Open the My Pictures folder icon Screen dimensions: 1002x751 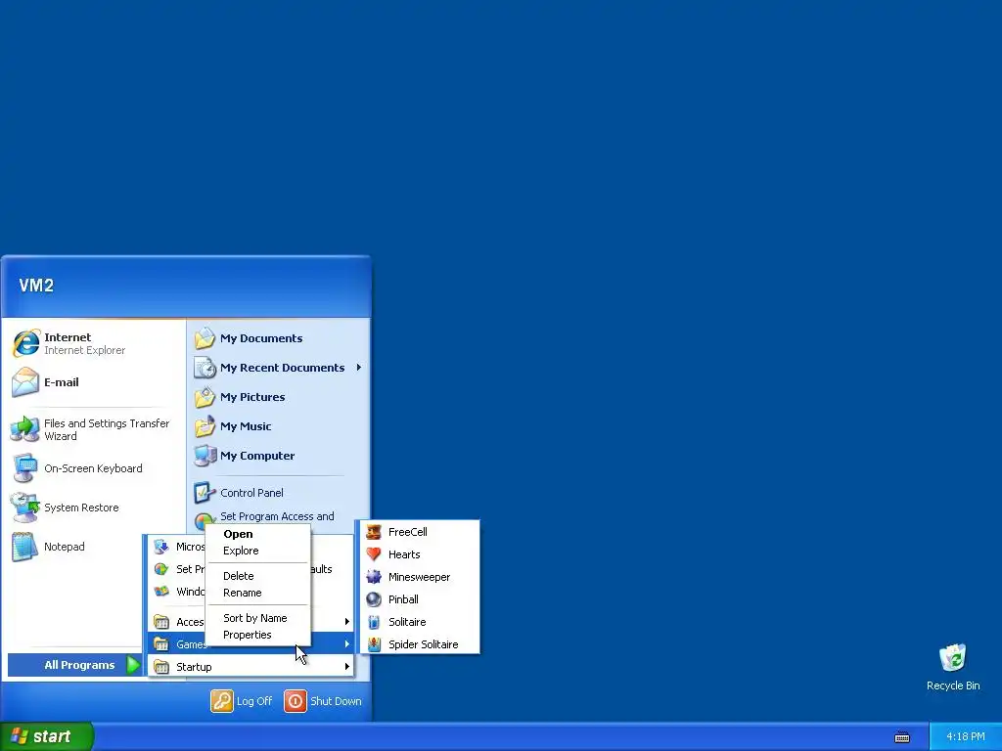click(205, 397)
